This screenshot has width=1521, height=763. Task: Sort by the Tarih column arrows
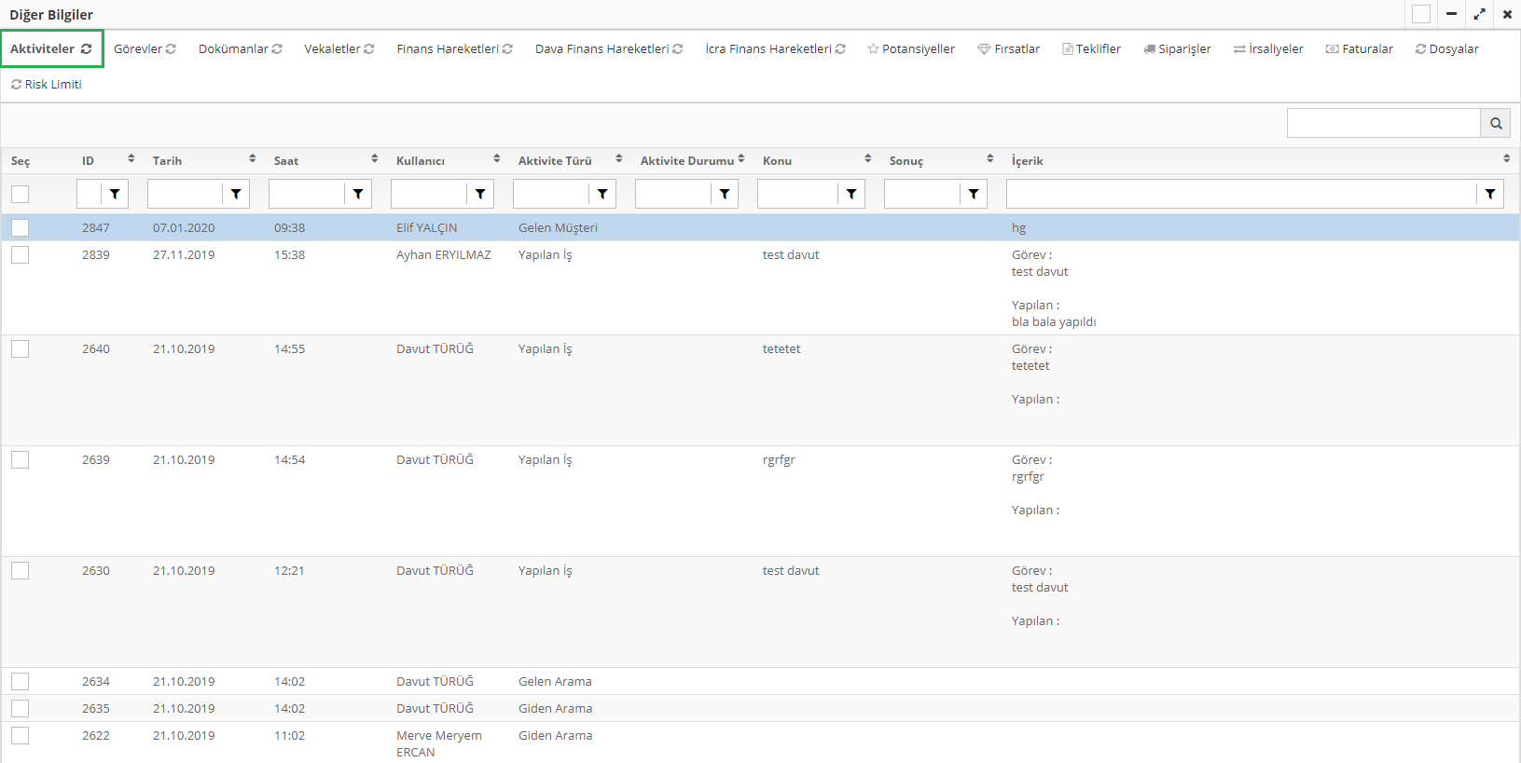pyautogui.click(x=253, y=159)
